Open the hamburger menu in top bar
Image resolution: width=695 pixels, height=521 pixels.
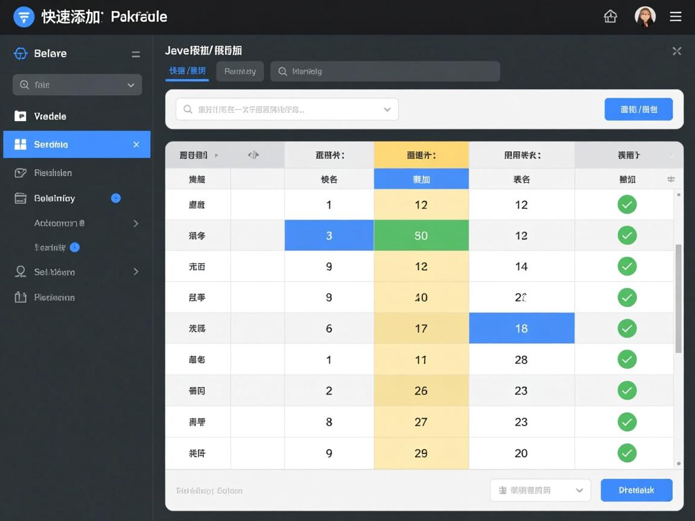(x=676, y=17)
